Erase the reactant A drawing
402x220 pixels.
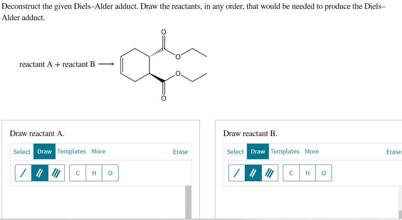pyautogui.click(x=180, y=152)
